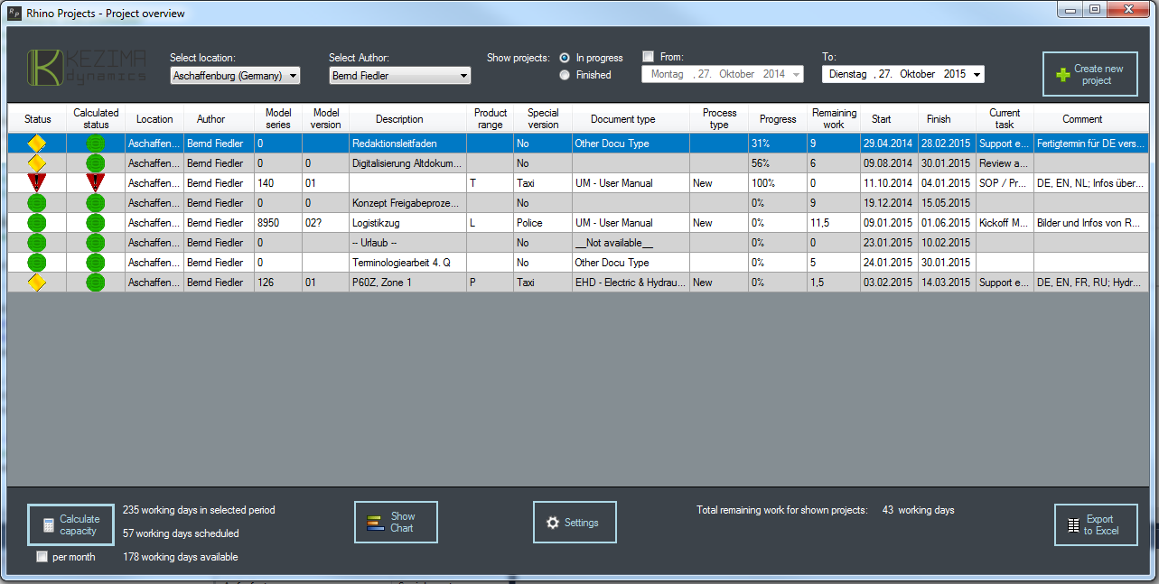Select the Finished radio button
This screenshot has width=1159, height=584.
click(565, 75)
